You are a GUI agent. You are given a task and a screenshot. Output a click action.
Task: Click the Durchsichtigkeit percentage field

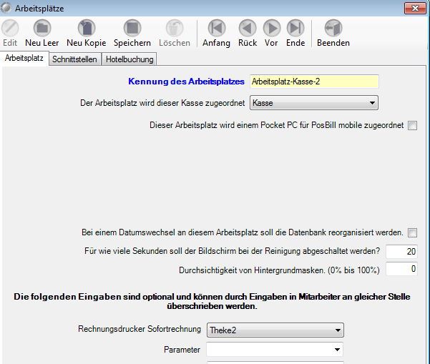click(401, 269)
